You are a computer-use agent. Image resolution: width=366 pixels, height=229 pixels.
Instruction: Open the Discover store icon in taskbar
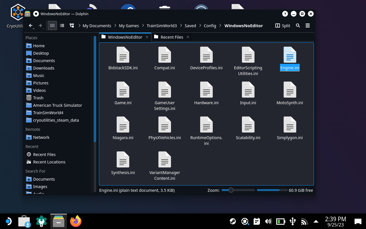click(x=24, y=221)
